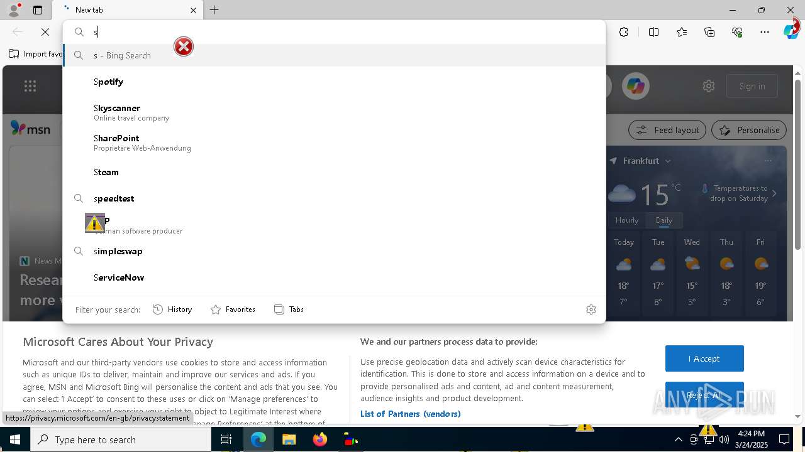Viewport: 805px width, 452px height.
Task: Show next weather insight arrow
Action: tap(775, 193)
